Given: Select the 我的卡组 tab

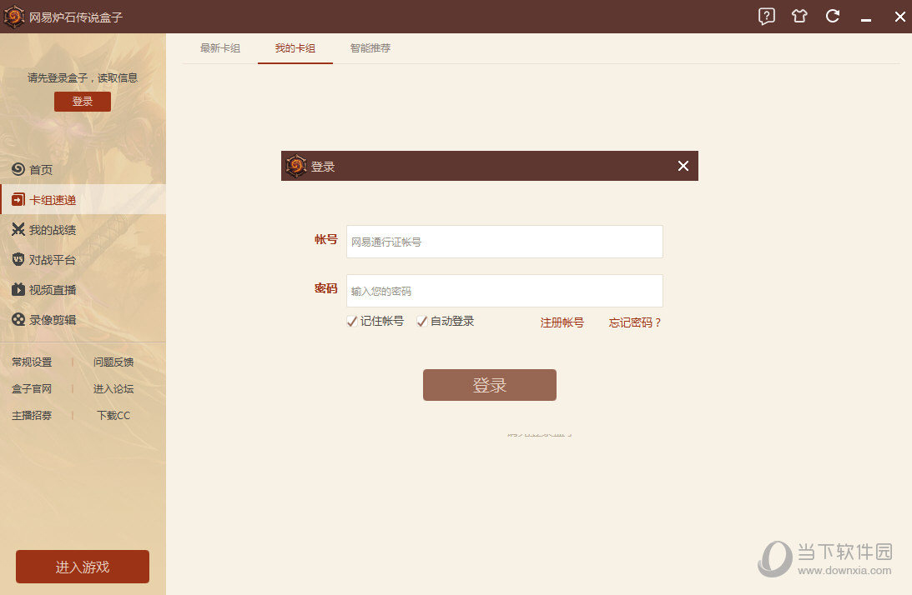Looking at the screenshot, I should click(x=295, y=48).
